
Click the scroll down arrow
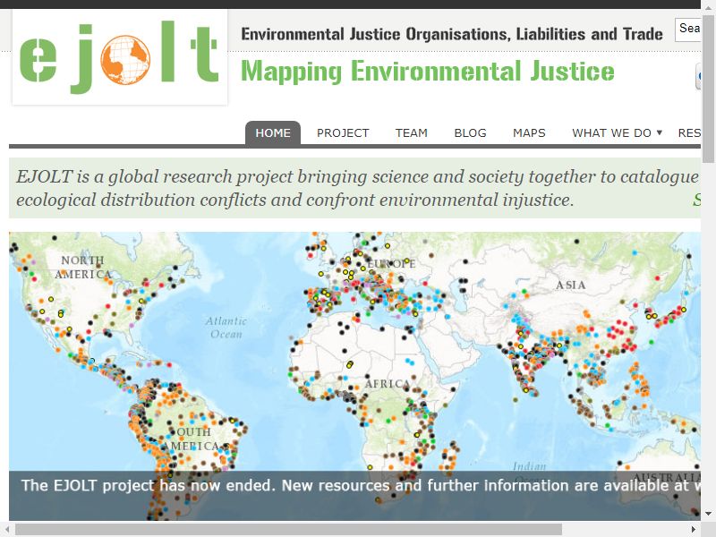pos(708,514)
